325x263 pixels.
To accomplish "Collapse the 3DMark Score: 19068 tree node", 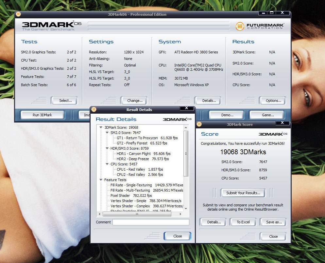I will point(101,127).
